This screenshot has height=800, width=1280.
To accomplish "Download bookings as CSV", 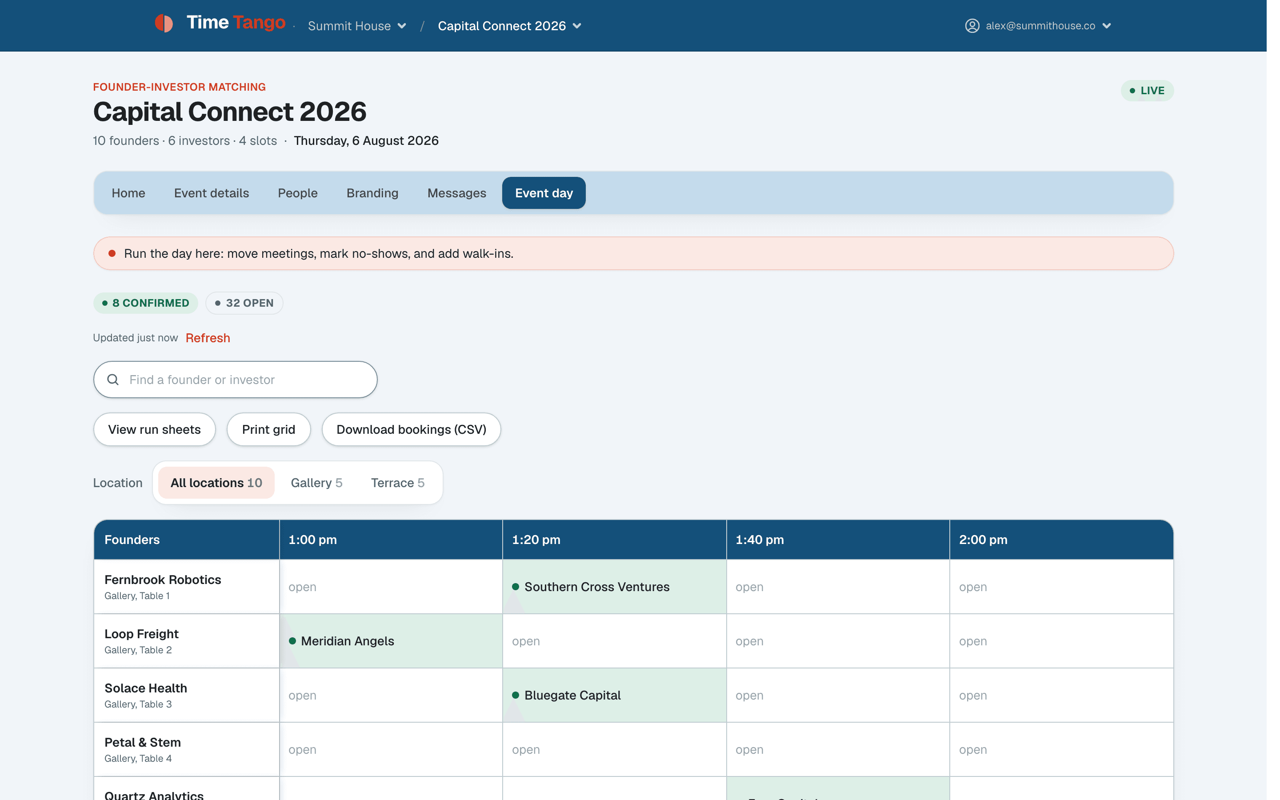I will [x=412, y=429].
